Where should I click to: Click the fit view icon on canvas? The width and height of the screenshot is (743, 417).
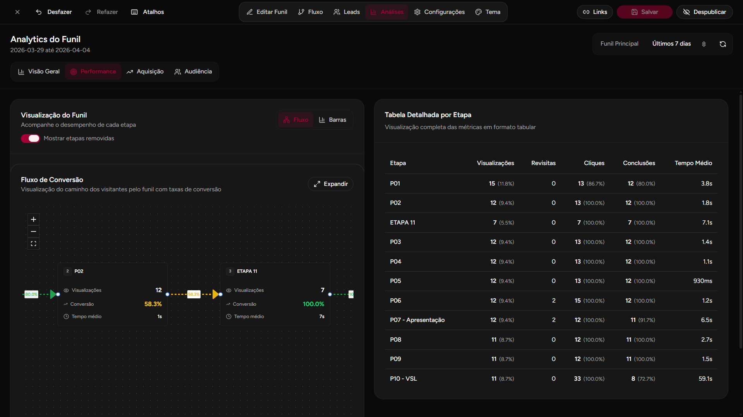[34, 243]
